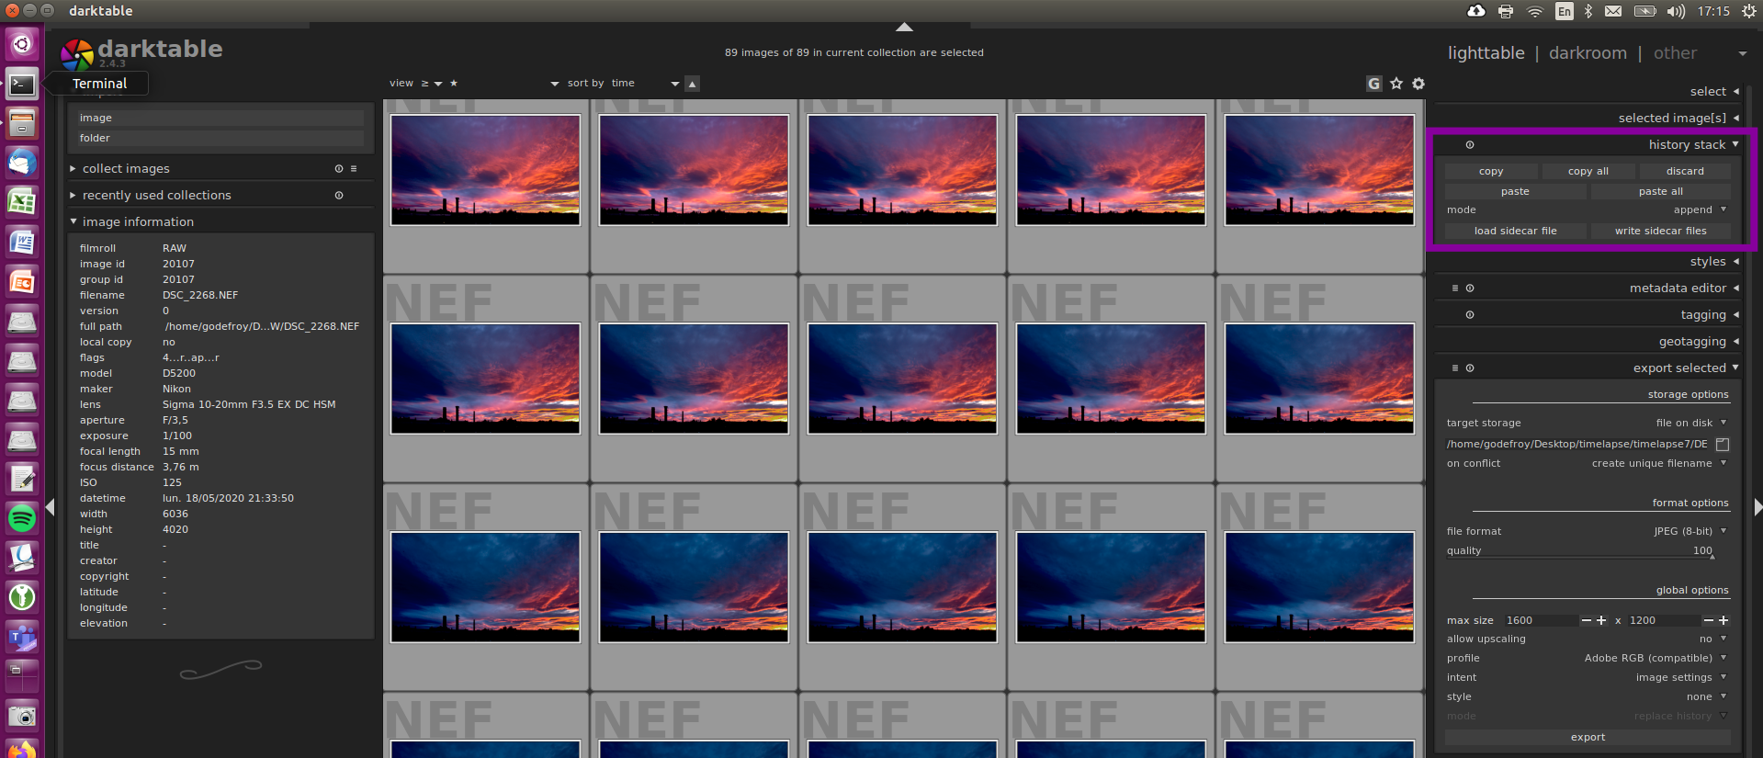
Task: Click load sidecar file button
Action: click(x=1515, y=232)
